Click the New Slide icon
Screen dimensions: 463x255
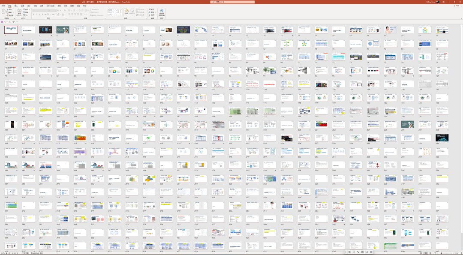click(19, 11)
